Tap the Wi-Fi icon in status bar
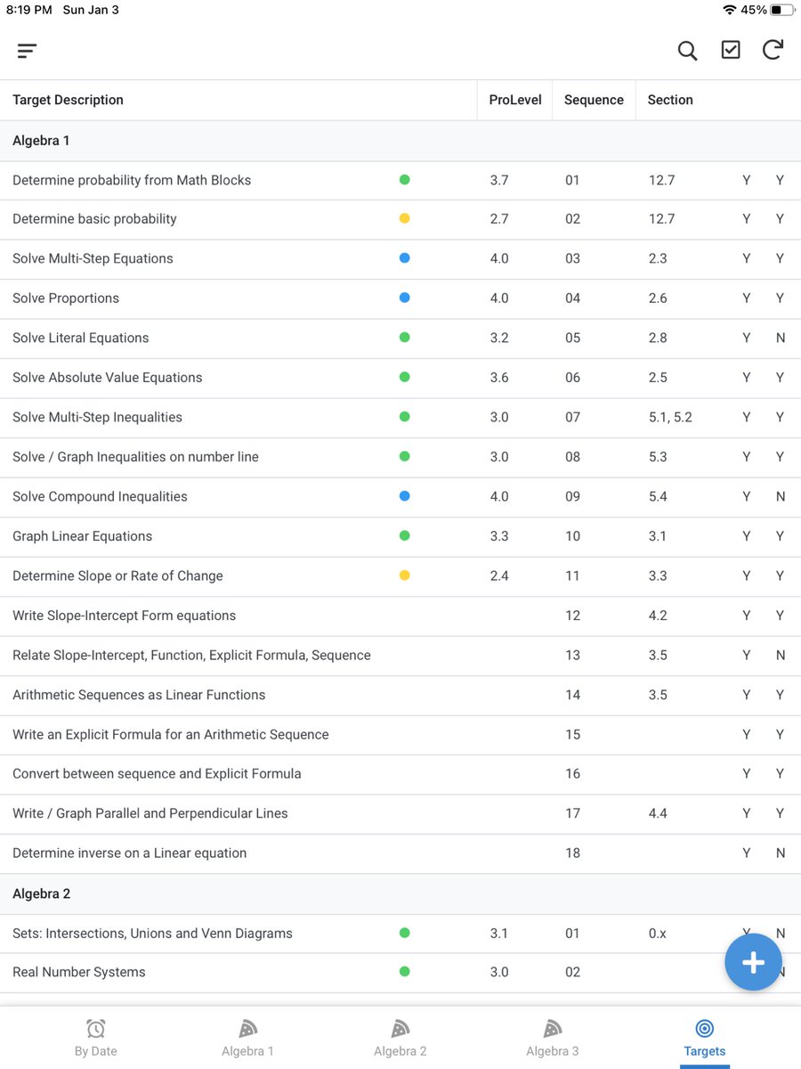Screen dimensions: 801x1069 pos(730,10)
